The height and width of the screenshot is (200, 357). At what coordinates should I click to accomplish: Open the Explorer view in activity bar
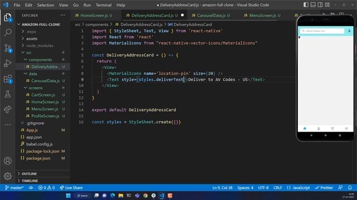[7, 17]
